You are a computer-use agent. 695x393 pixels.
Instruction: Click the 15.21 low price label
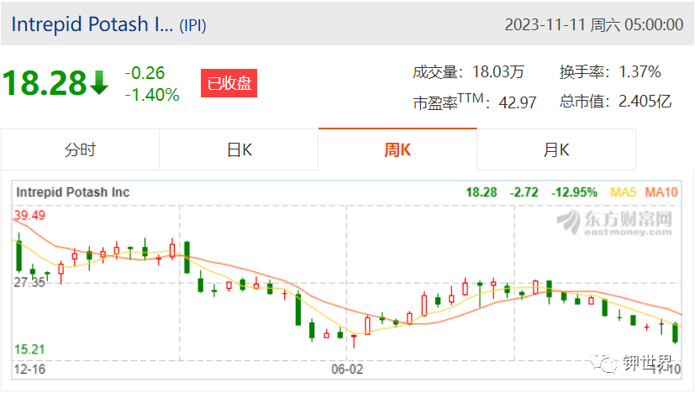[x=29, y=349]
